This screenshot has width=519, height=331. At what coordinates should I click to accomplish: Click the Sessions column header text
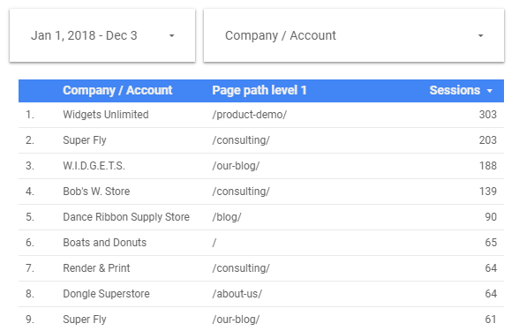pyautogui.click(x=455, y=90)
